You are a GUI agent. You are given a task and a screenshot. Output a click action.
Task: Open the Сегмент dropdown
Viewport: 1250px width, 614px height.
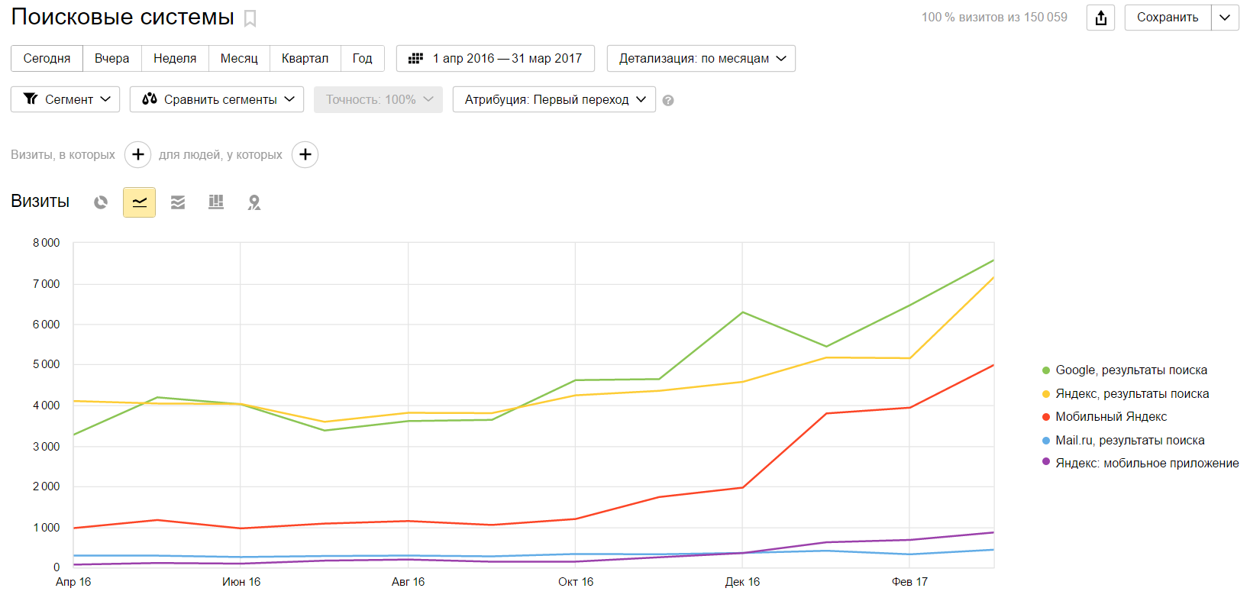pos(66,99)
